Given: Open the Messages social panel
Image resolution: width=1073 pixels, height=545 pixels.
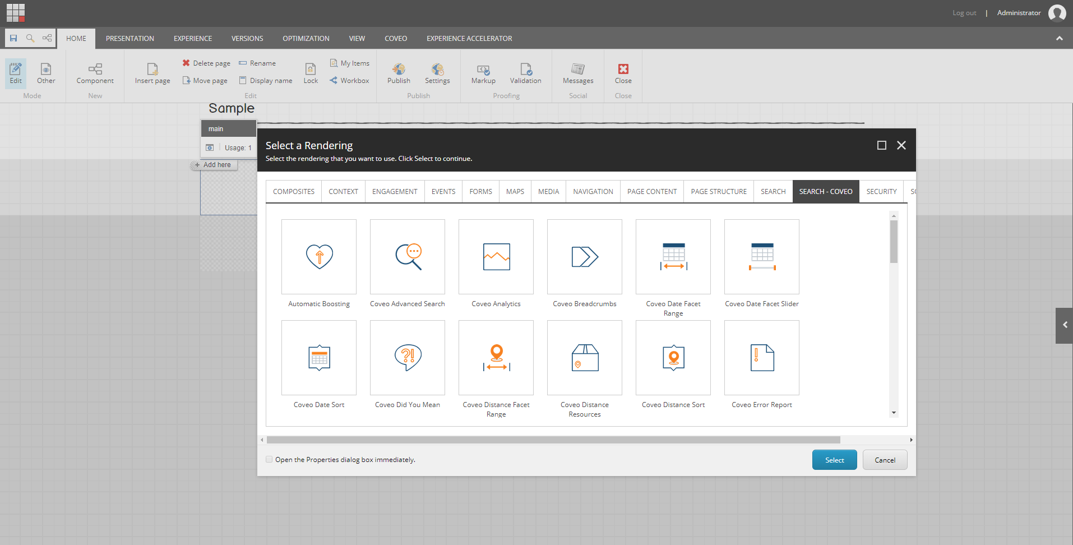Looking at the screenshot, I should tap(577, 75).
